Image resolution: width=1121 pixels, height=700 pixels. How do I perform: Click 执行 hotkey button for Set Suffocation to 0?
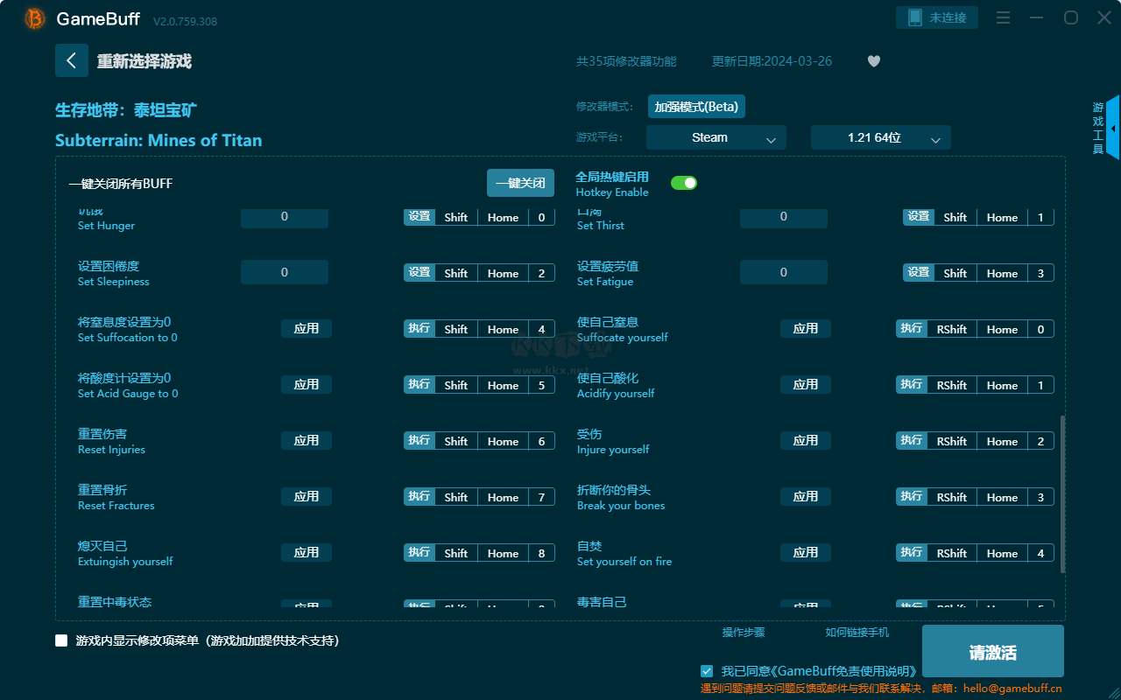(x=419, y=328)
